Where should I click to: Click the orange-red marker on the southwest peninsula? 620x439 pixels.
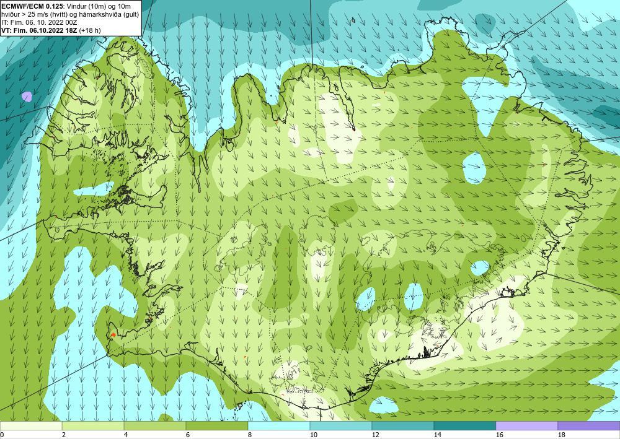[113, 335]
